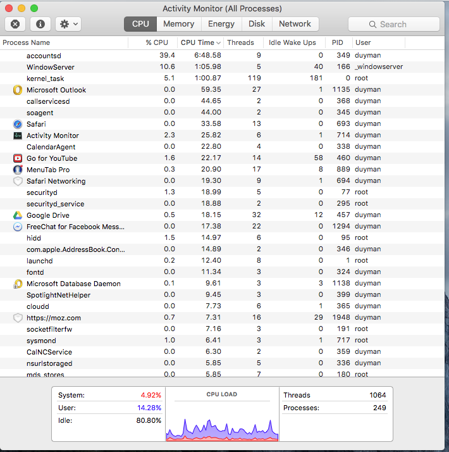449x452 pixels.
Task: Click the Quit Process toolbar icon
Action: click(15, 24)
